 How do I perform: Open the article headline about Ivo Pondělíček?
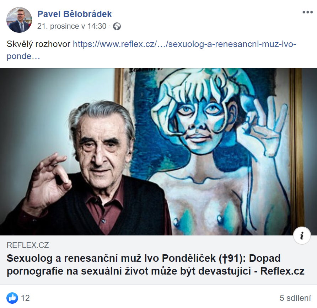coord(155,265)
